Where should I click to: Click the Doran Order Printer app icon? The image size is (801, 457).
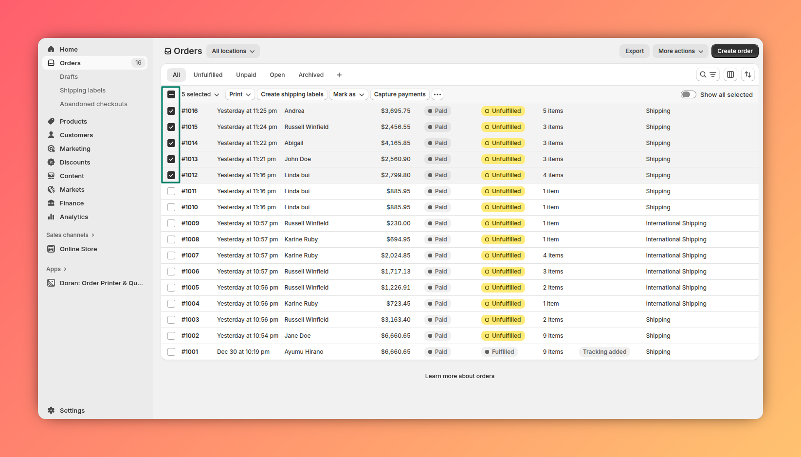pos(51,283)
